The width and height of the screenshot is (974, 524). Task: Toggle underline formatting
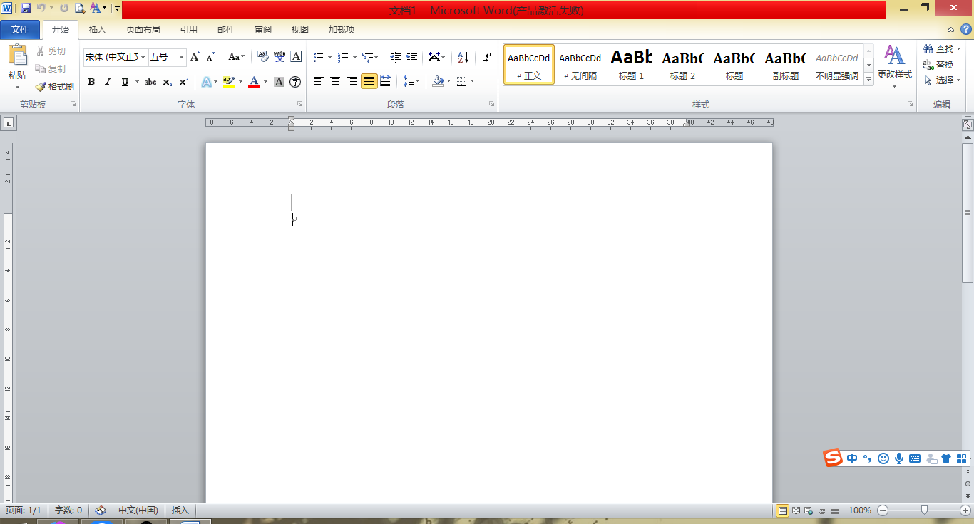tap(125, 82)
